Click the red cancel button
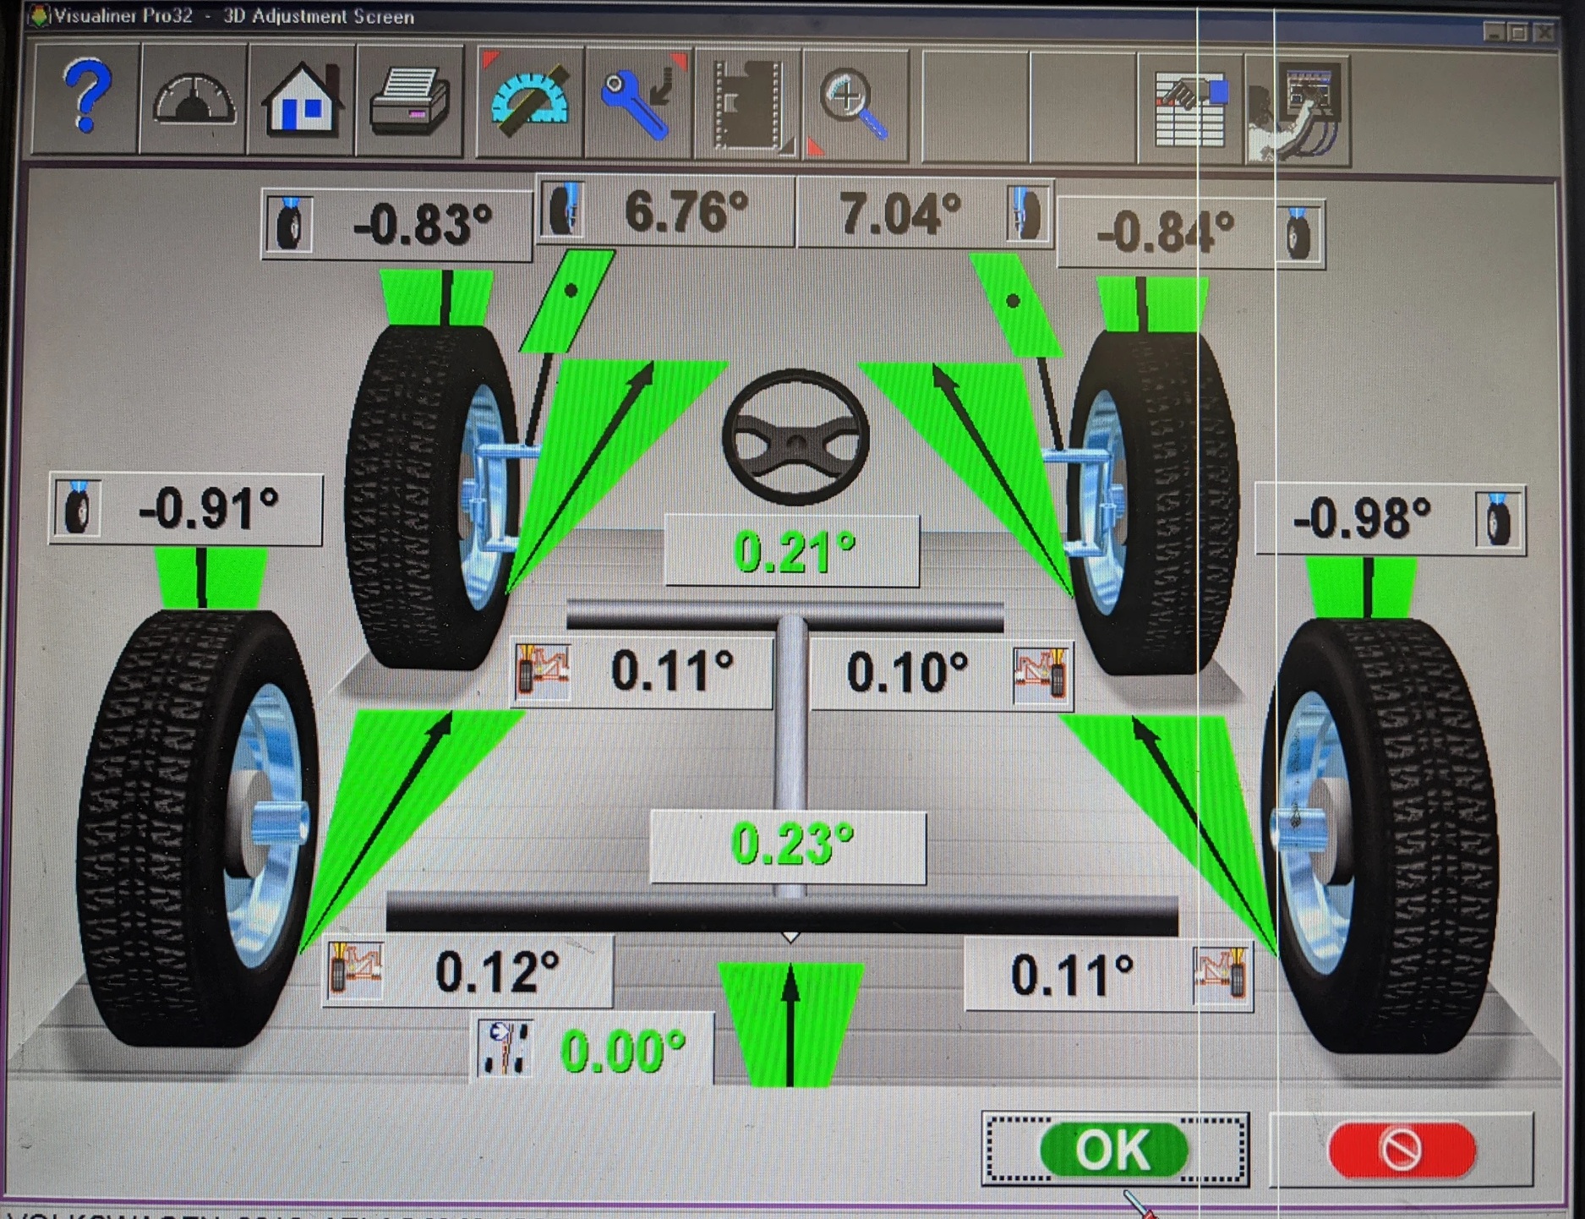 tap(1402, 1149)
